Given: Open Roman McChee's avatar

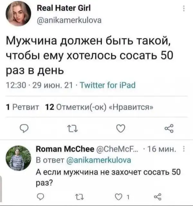Looking at the screenshot, I should tap(19, 157).
